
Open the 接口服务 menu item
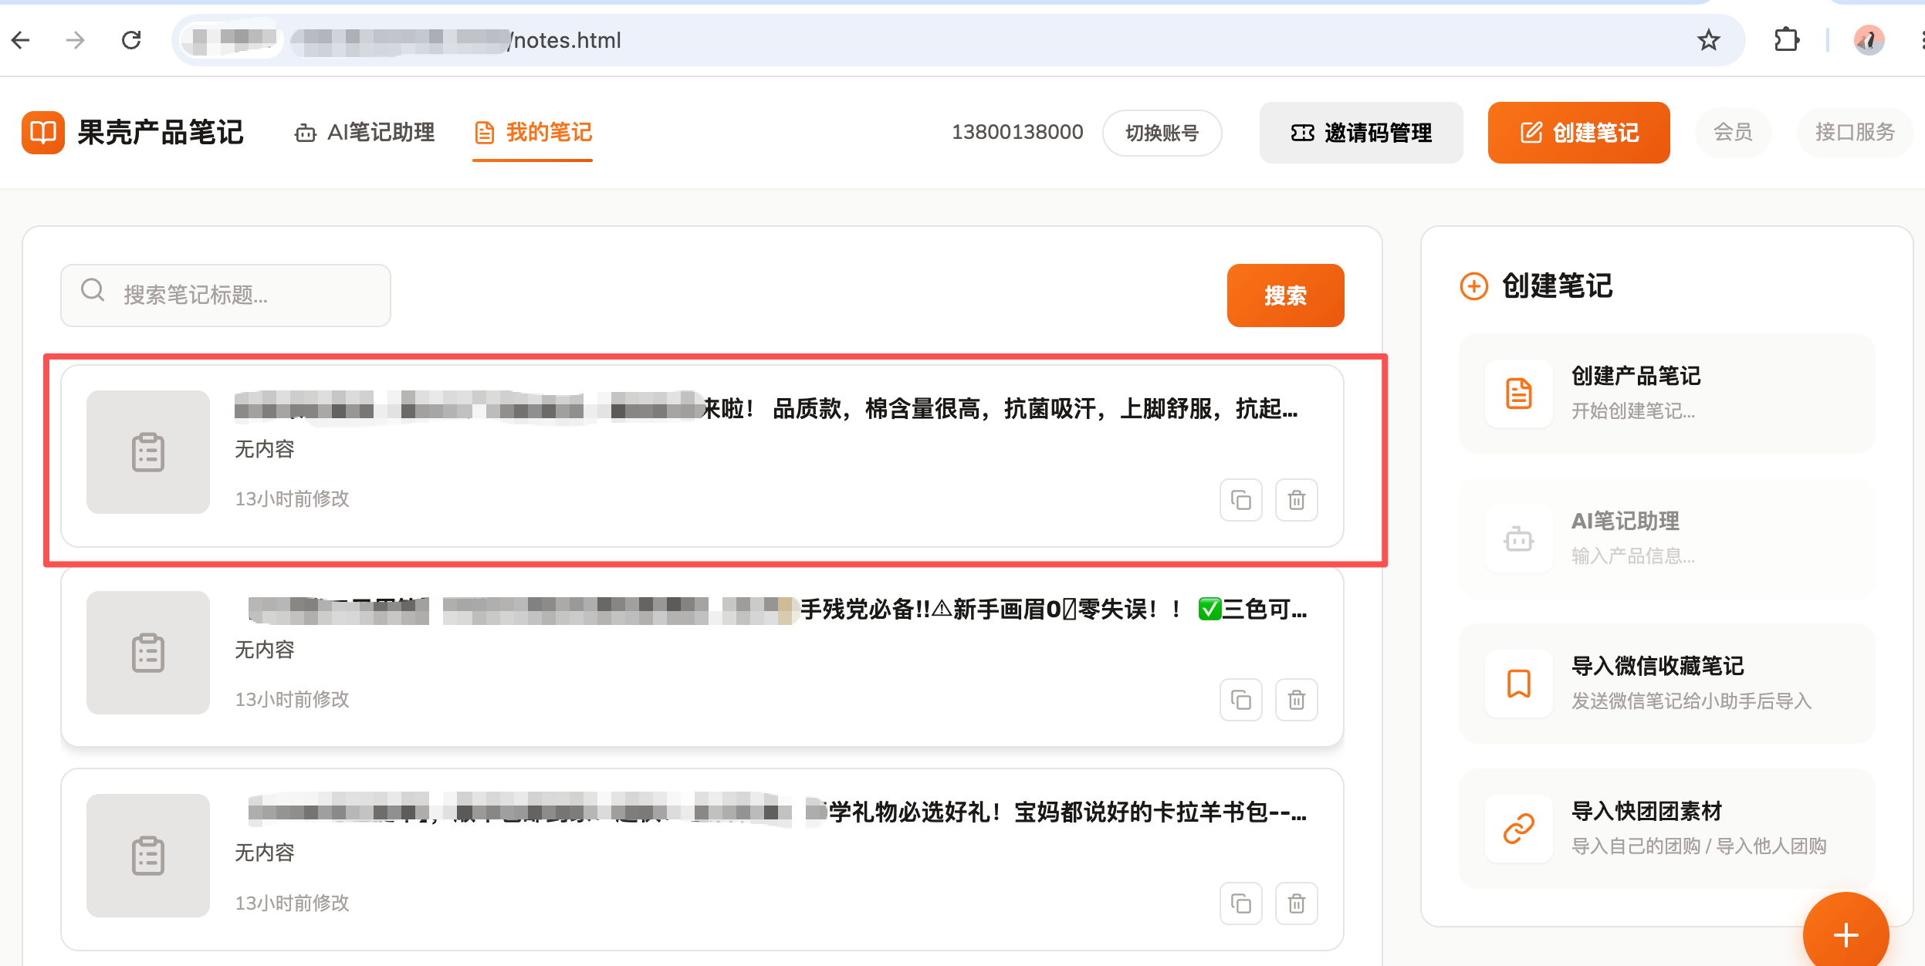click(x=1854, y=133)
